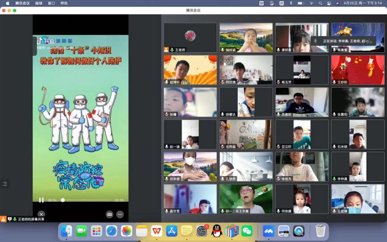The width and height of the screenshot is (387, 242).
Task: Click the green mic icon next to 李梓晨
Action: [x=334, y=179]
